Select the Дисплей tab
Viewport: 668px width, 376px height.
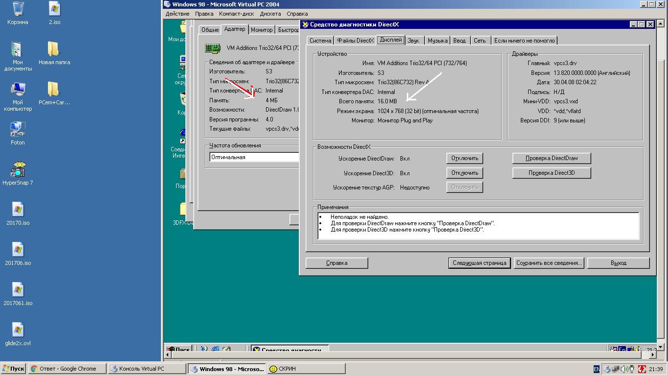[x=391, y=40]
